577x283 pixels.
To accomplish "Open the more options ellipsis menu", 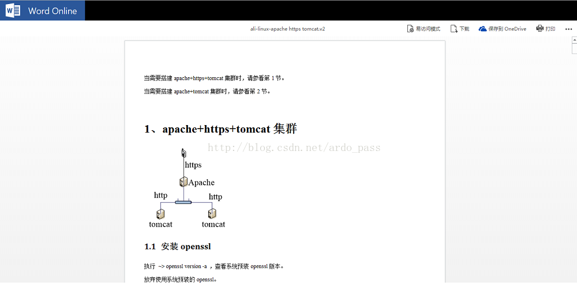I will 568,29.
